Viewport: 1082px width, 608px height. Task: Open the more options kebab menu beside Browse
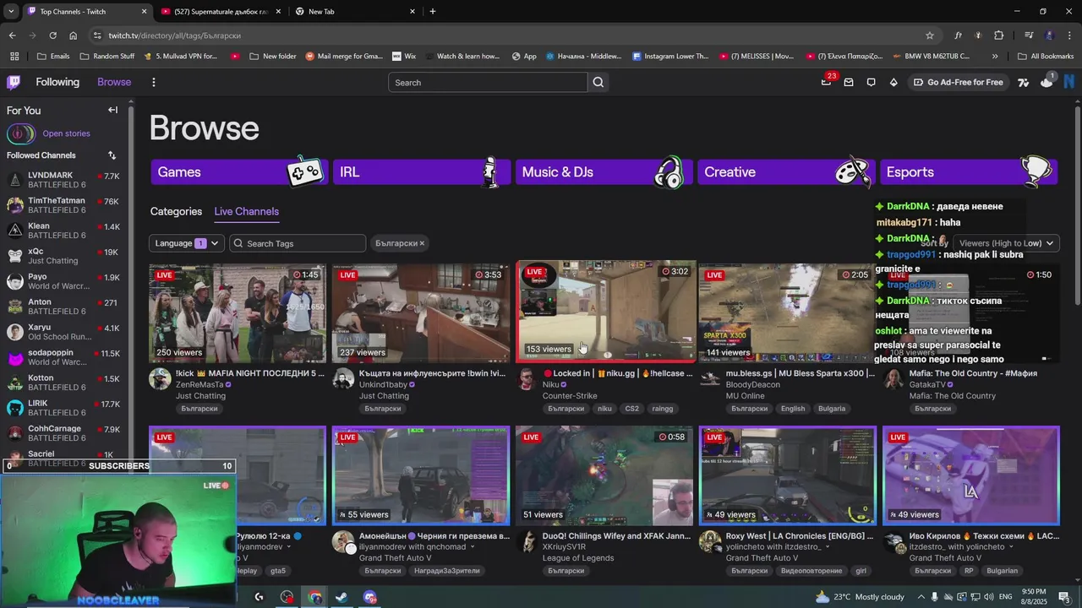(x=153, y=82)
